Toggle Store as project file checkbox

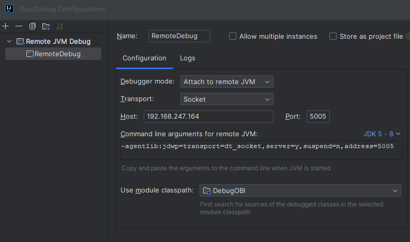pyautogui.click(x=333, y=36)
